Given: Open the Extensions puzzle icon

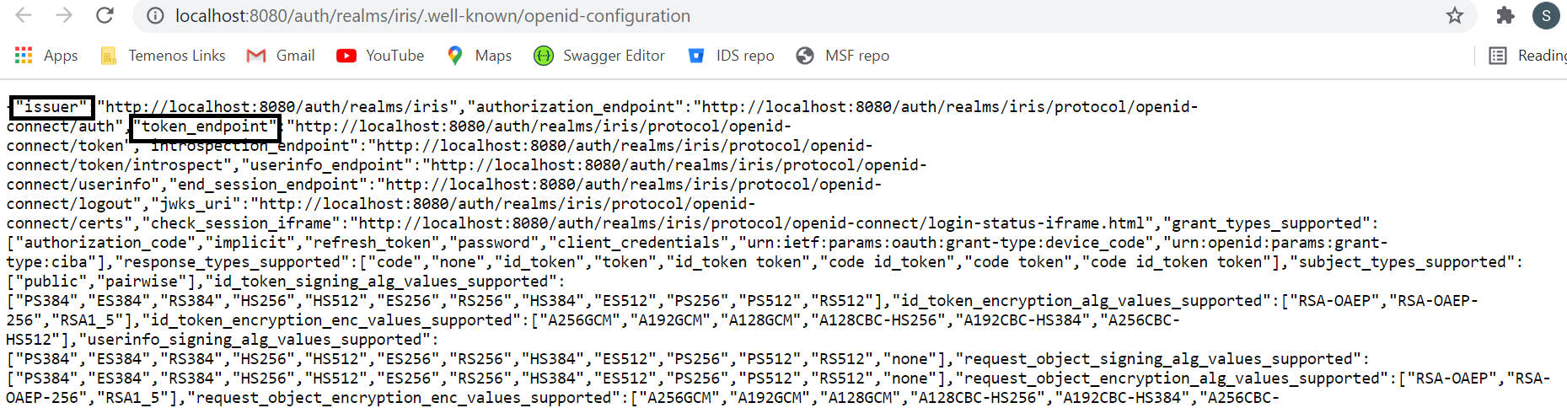Looking at the screenshot, I should point(1505,15).
